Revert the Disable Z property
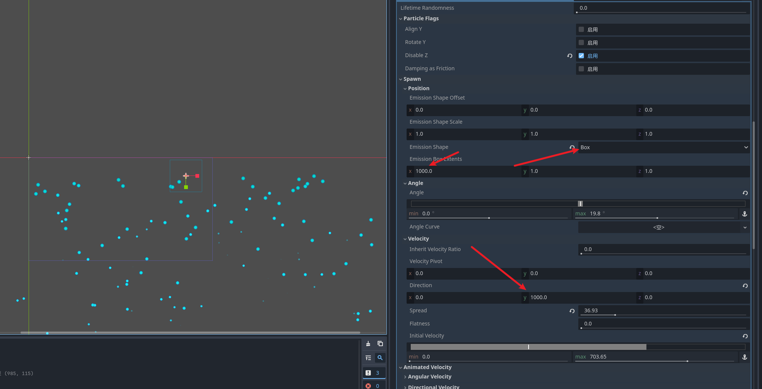Image resolution: width=762 pixels, height=389 pixels. pos(570,56)
